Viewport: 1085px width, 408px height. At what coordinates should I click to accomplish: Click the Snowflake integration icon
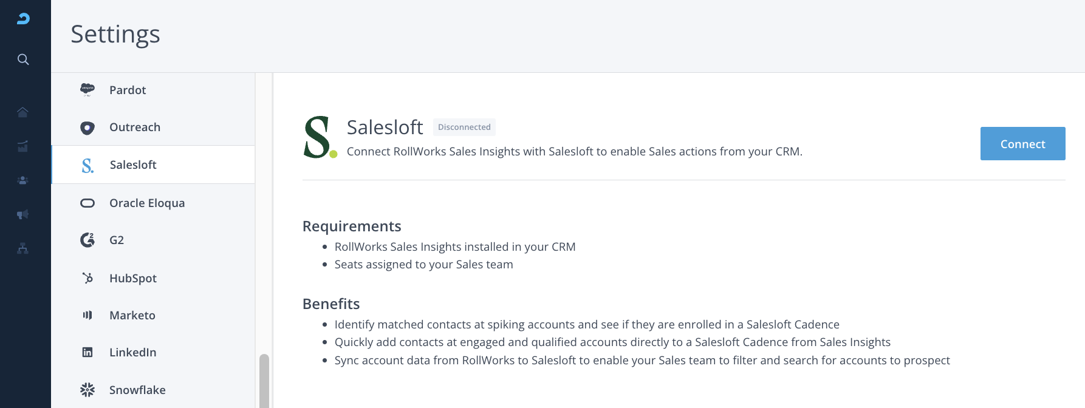87,390
